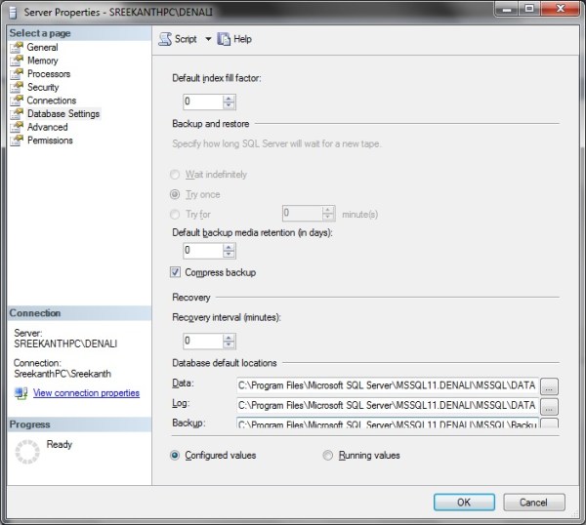This screenshot has height=525, width=586.
Task: Open the Script dropdown arrow
Action: click(207, 40)
